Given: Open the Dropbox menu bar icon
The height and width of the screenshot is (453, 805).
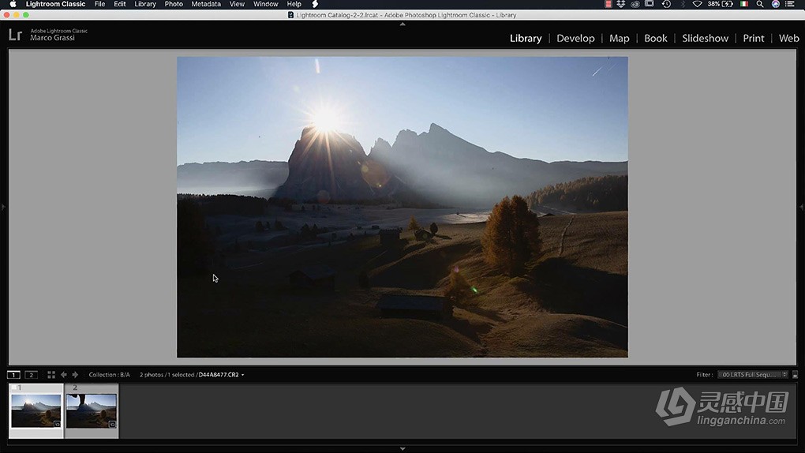Looking at the screenshot, I should (x=620, y=4).
